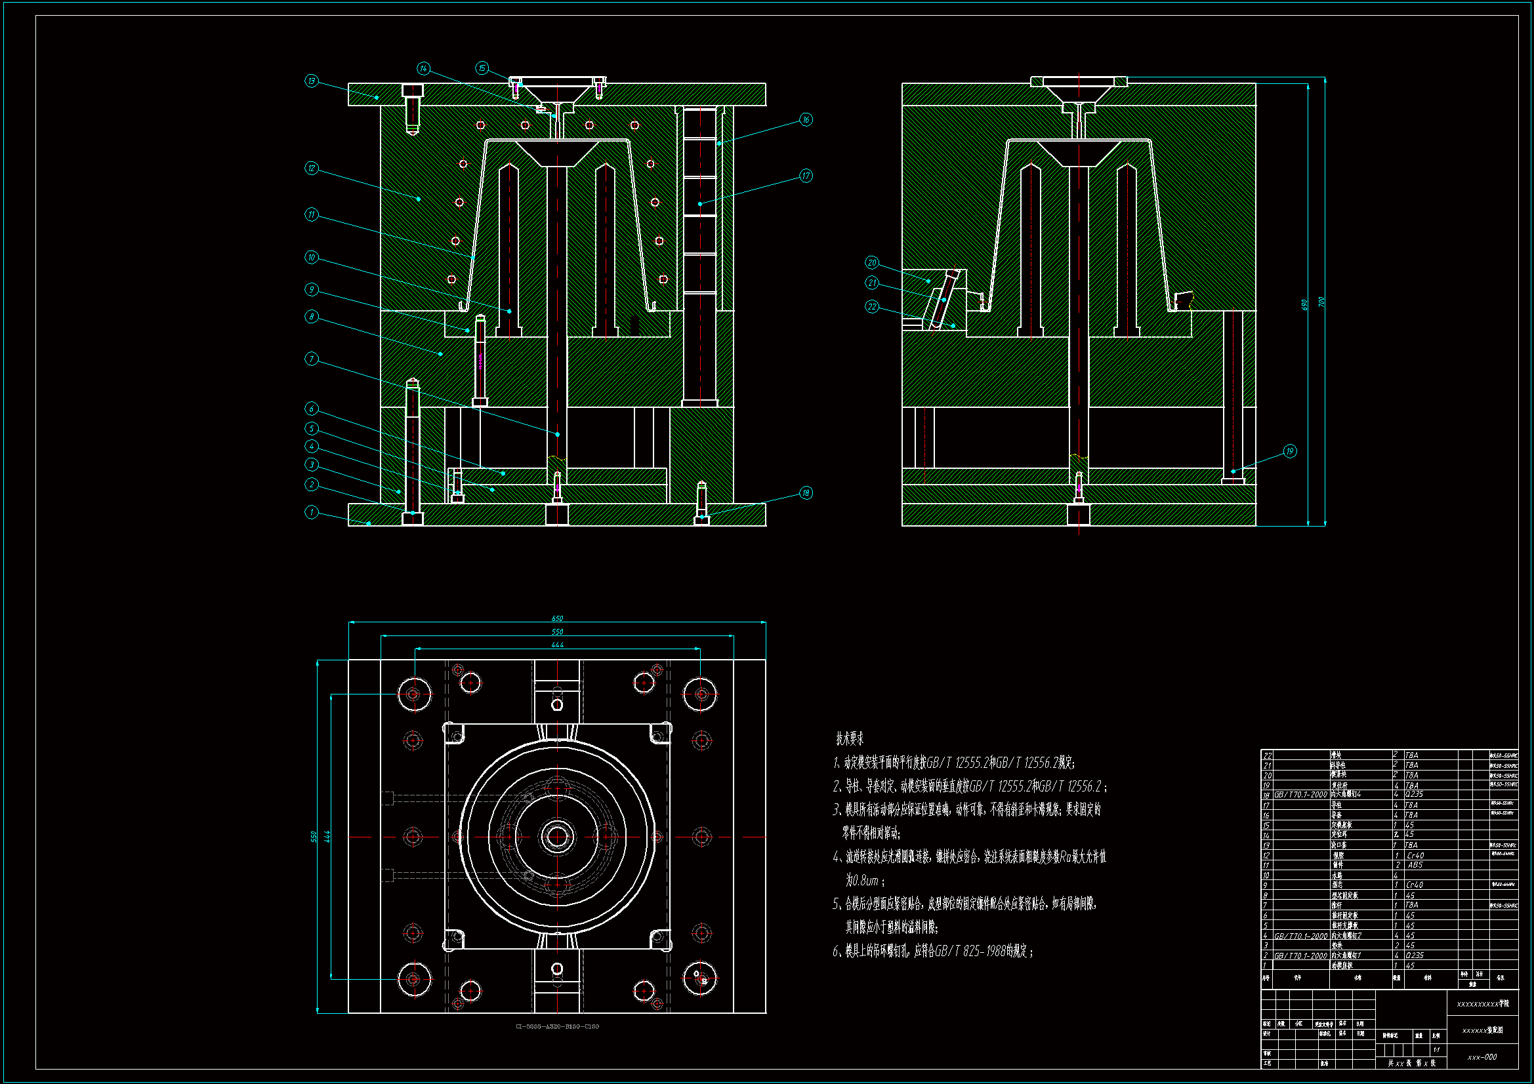Select the balloon labeled 14
The height and width of the screenshot is (1084, 1534).
423,69
